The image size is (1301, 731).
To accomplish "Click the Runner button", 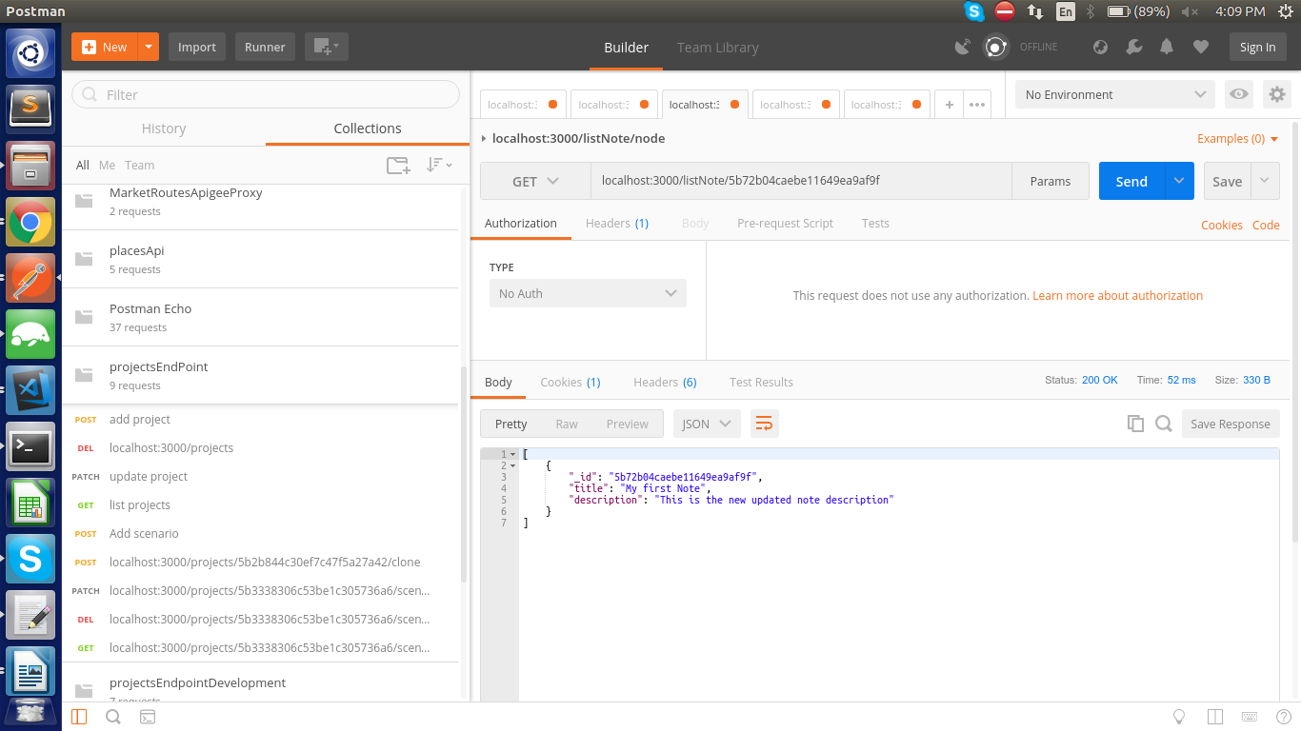I will [265, 47].
